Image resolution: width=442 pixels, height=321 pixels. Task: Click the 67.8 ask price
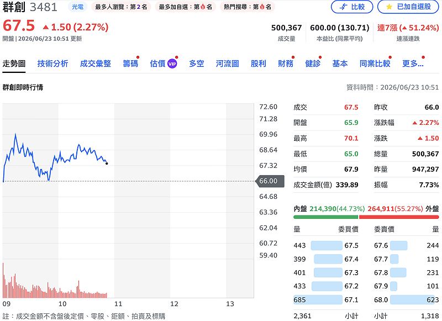[x=381, y=272]
